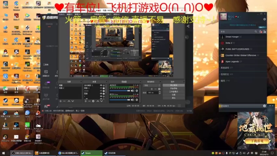The width and height of the screenshot is (277, 156).
Task: Mute the 麦克风/Aux speaker icon
Action: click(133, 100)
